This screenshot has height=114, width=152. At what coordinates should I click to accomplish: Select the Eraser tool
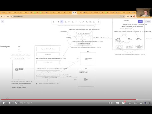click(x=94, y=22)
